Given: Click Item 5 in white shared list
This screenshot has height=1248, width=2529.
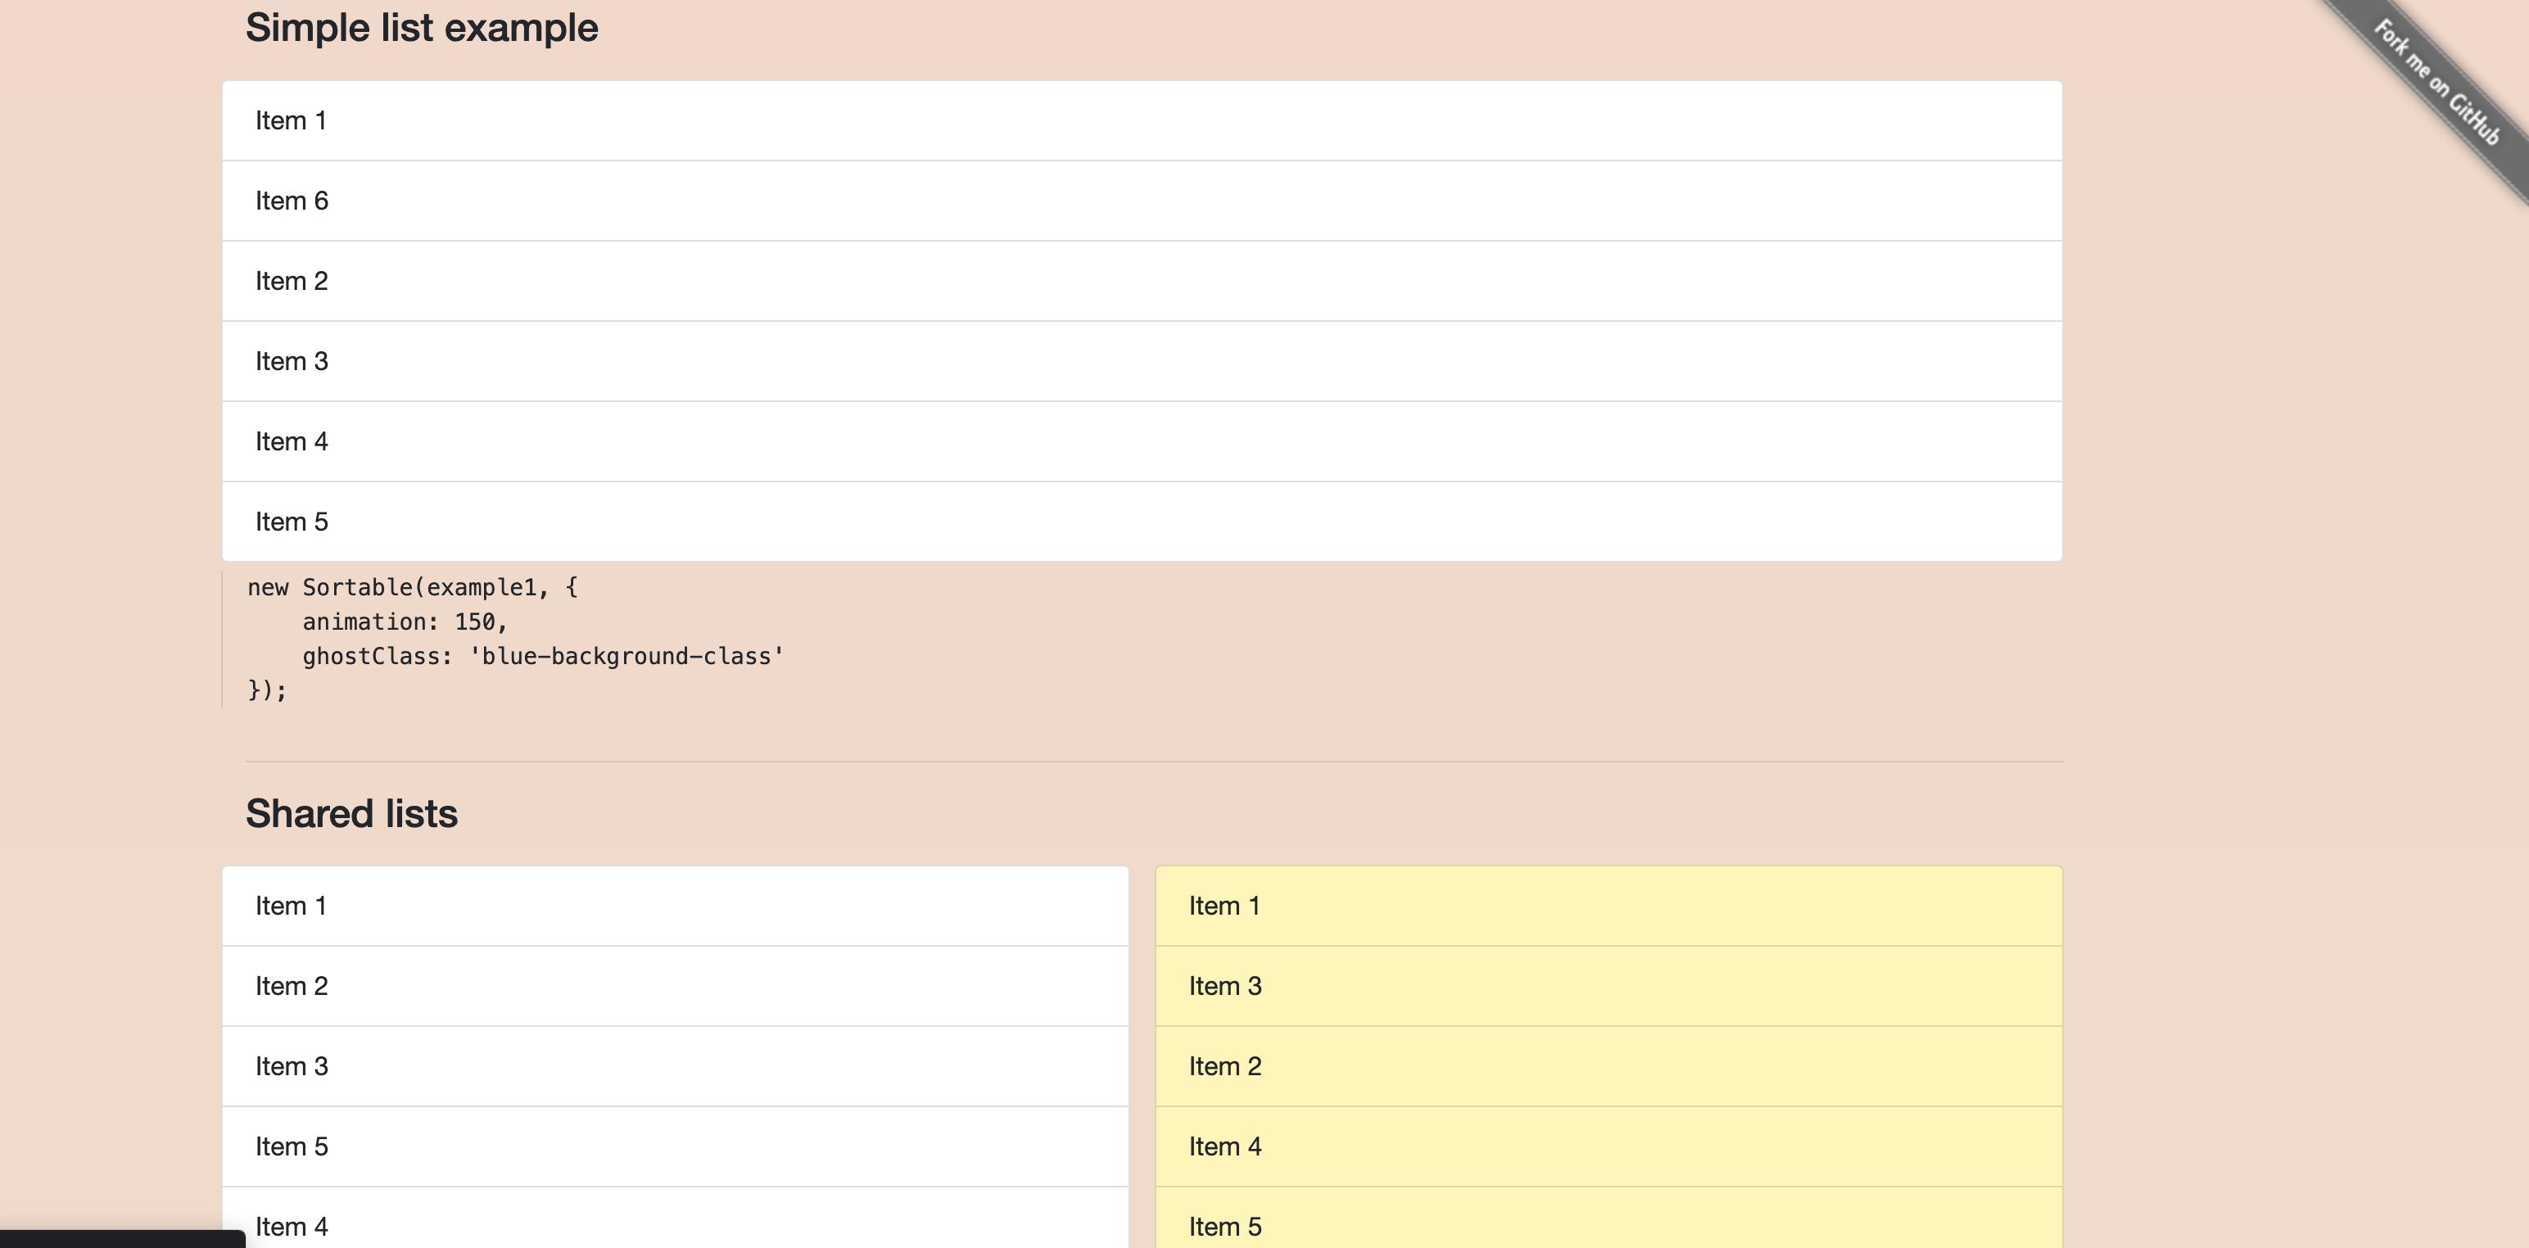Looking at the screenshot, I should (676, 1146).
